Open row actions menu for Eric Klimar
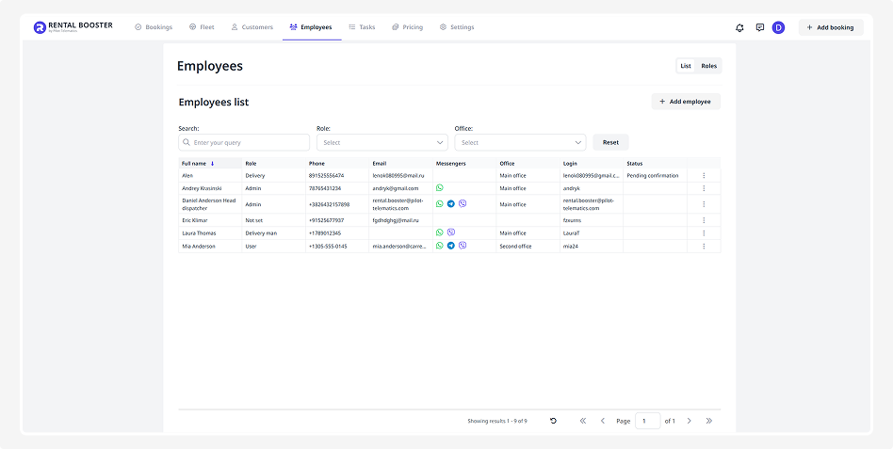 [703, 219]
